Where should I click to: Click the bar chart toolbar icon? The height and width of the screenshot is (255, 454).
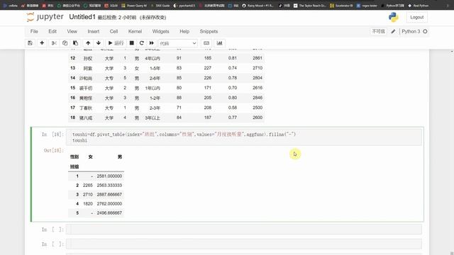(219, 43)
